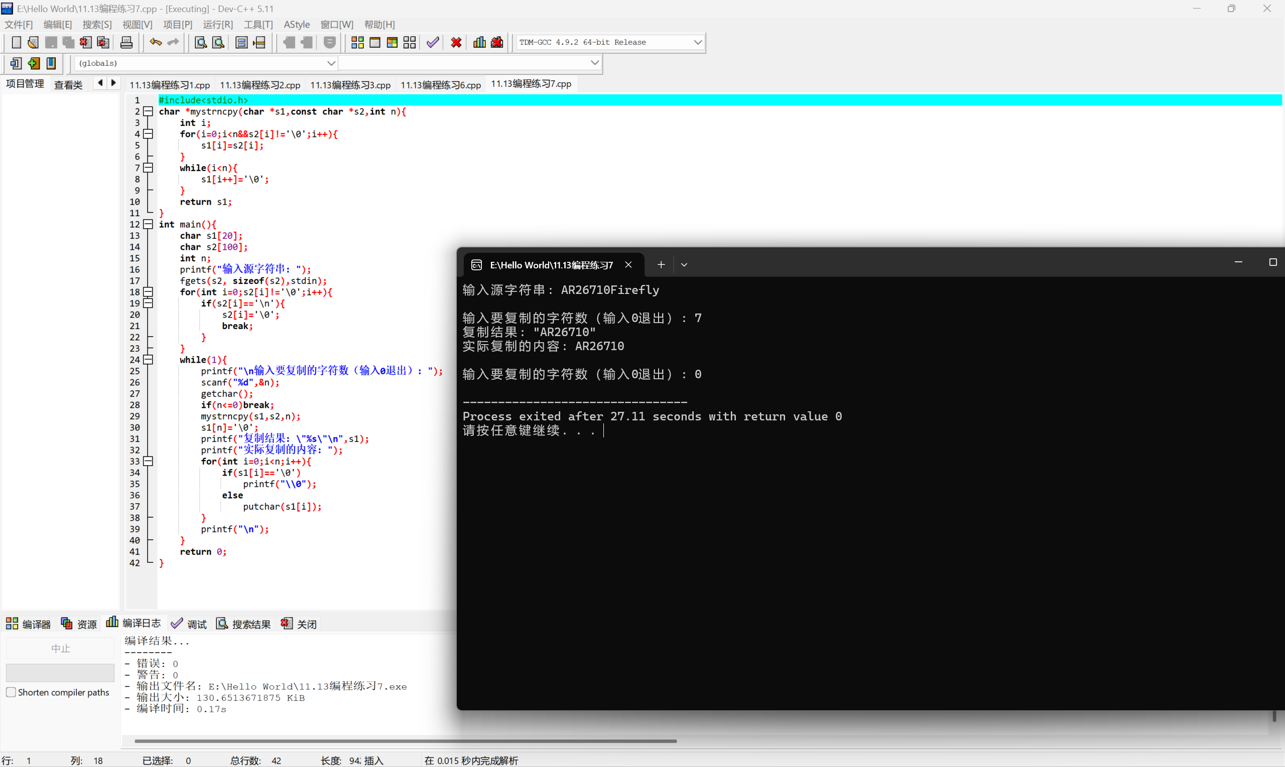Click the New file toolbar icon
Screen dimensions: 1285x767
point(16,42)
